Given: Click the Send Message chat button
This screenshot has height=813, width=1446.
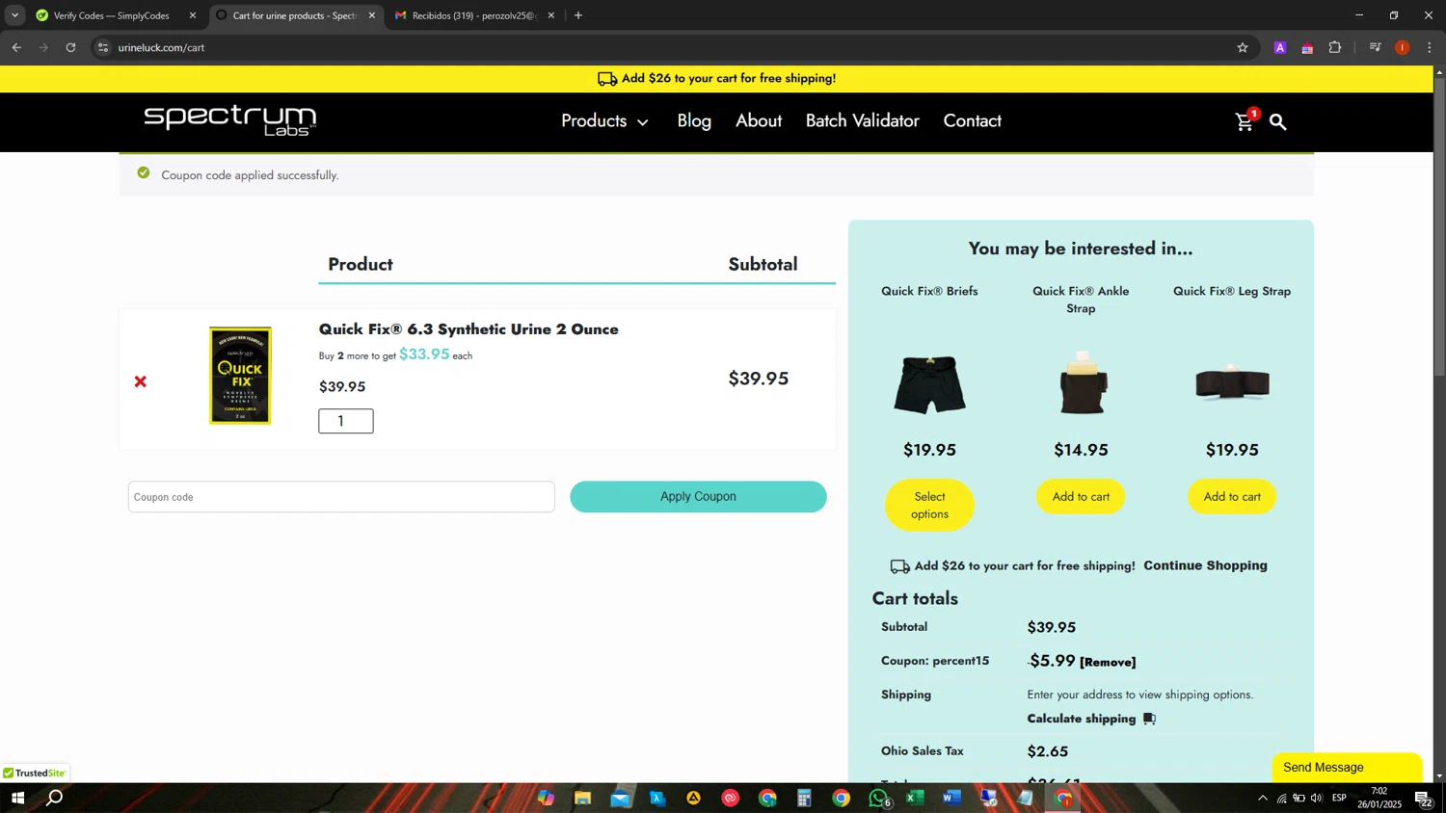Looking at the screenshot, I should [x=1347, y=768].
